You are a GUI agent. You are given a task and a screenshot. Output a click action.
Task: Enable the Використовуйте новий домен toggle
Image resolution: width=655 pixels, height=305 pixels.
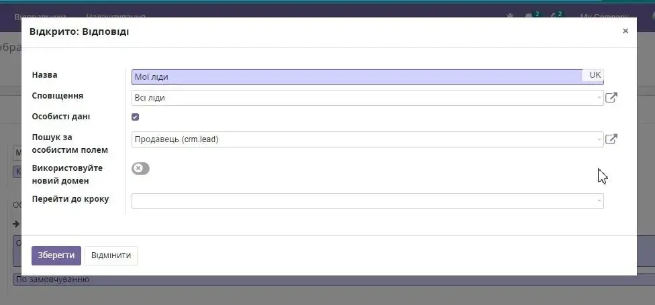pos(140,168)
